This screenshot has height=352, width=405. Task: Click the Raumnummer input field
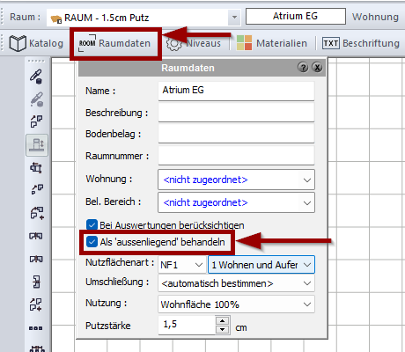tap(236, 156)
